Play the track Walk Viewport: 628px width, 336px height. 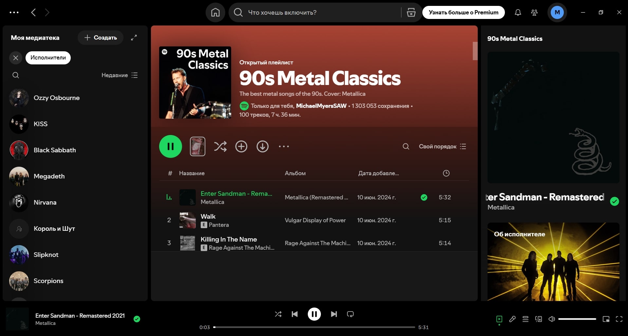(208, 216)
